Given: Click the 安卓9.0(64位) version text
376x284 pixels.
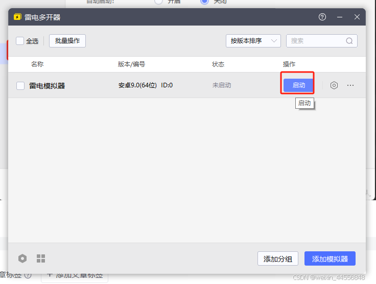Looking at the screenshot, I should [137, 85].
